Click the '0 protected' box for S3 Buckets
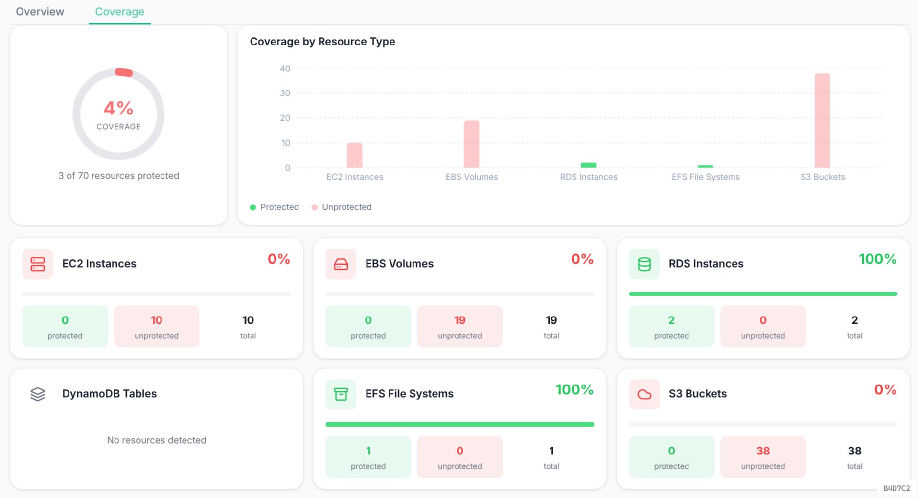 click(672, 457)
